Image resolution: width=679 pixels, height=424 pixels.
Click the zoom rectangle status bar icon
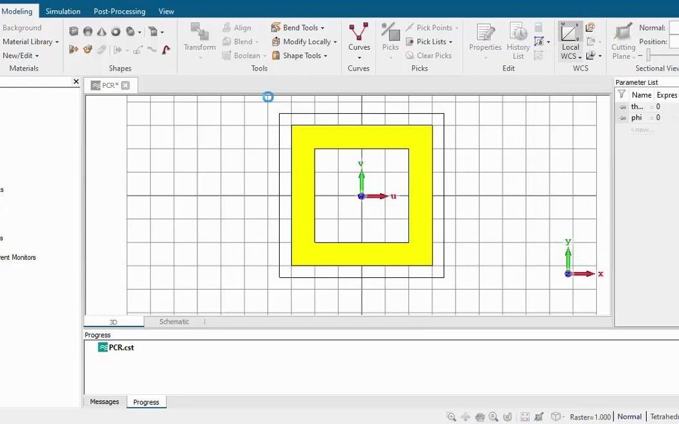451,417
